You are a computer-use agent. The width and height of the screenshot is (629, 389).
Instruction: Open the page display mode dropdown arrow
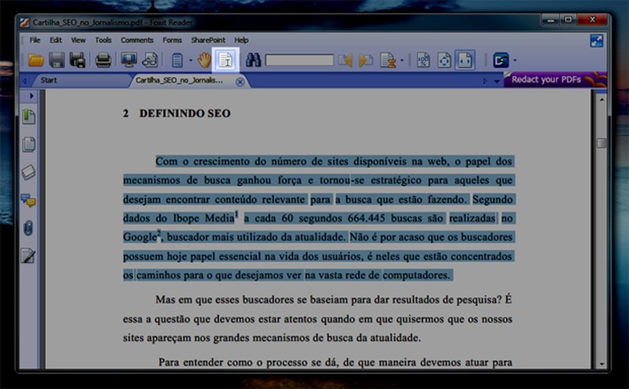tap(190, 61)
